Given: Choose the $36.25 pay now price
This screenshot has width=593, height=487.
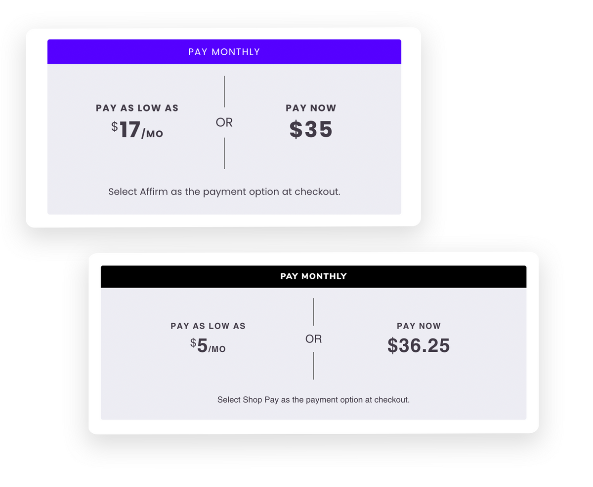Looking at the screenshot, I should 419,345.
